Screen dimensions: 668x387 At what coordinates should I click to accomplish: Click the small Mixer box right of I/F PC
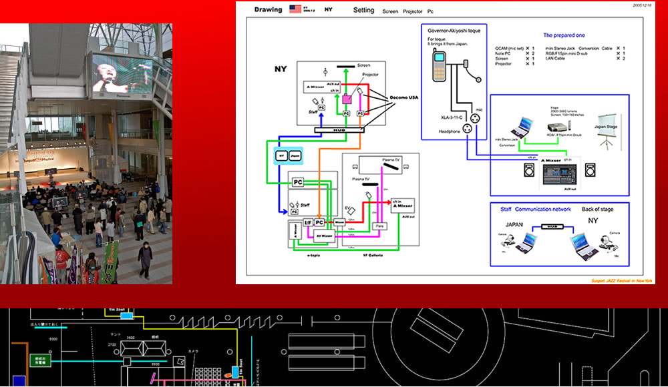coord(339,222)
